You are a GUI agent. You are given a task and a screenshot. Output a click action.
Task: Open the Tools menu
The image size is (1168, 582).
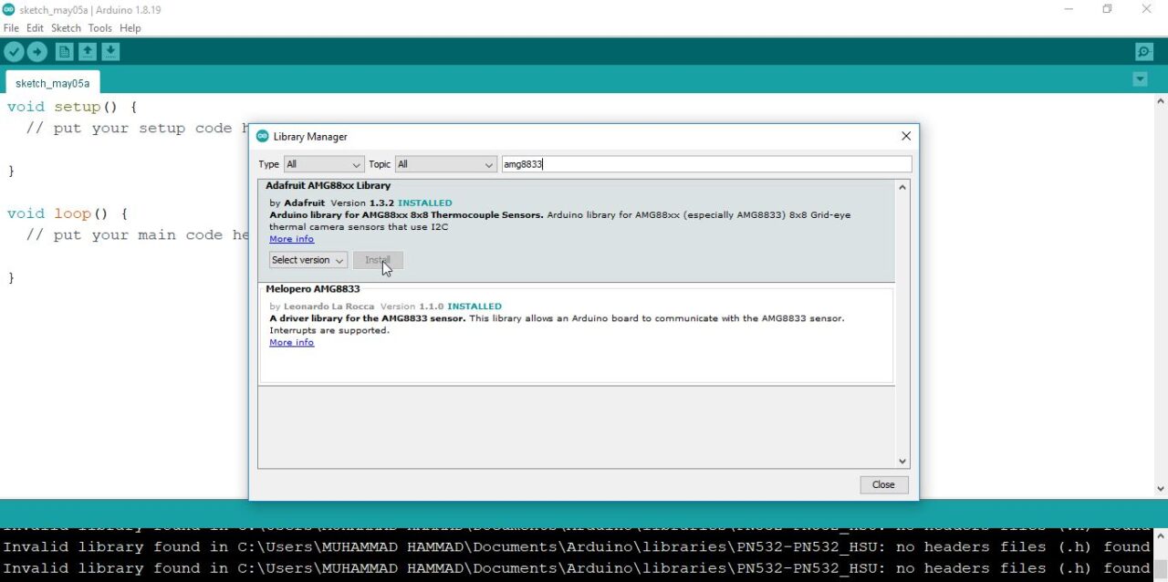99,28
